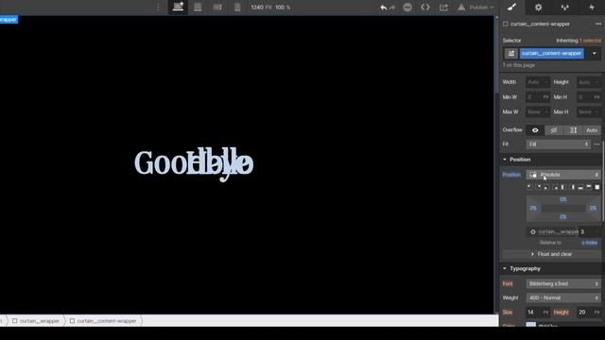Open the text color swatch
This screenshot has height=340, width=605.
pos(531,325)
